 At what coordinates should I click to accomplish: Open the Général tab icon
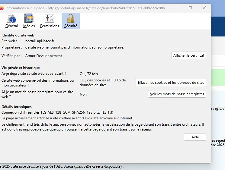pos(11,19)
